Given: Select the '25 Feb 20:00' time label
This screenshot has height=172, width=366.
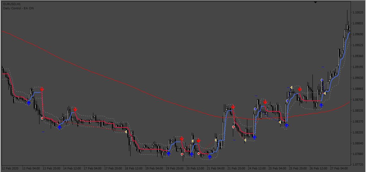Looking at the screenshot, I should (298, 168).
